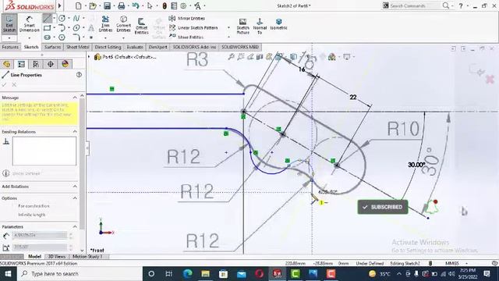Open the 3D Views bottom tab
The height and width of the screenshot is (281, 499).
point(57,257)
